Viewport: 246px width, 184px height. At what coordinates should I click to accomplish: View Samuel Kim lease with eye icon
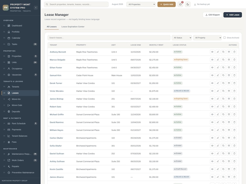[212, 75]
